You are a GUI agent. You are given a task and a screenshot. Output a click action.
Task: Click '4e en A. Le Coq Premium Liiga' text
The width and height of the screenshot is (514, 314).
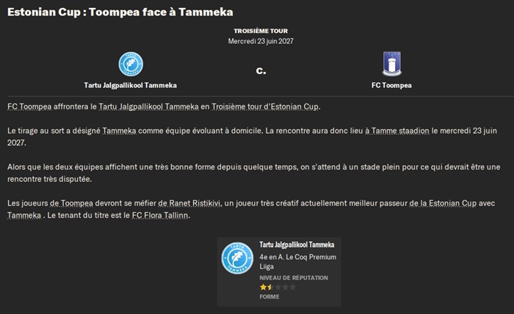[x=297, y=262]
